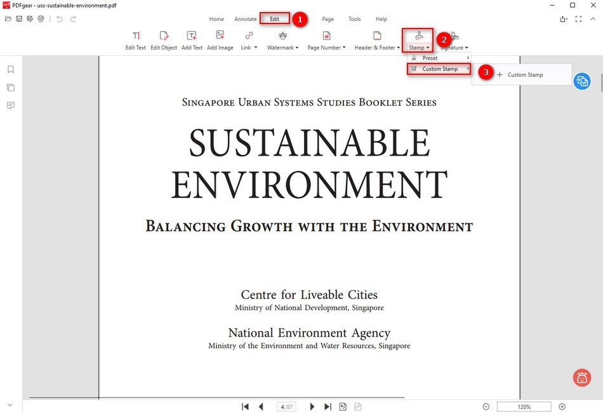The width and height of the screenshot is (603, 414).
Task: Open the blue PDF converter floating icon
Action: pos(581,81)
